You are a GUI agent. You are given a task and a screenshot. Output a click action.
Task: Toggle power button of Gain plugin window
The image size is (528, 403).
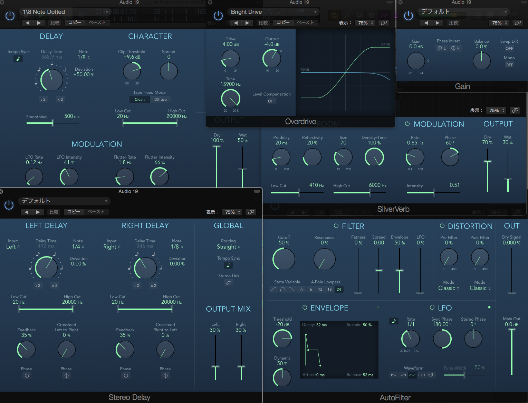click(409, 16)
